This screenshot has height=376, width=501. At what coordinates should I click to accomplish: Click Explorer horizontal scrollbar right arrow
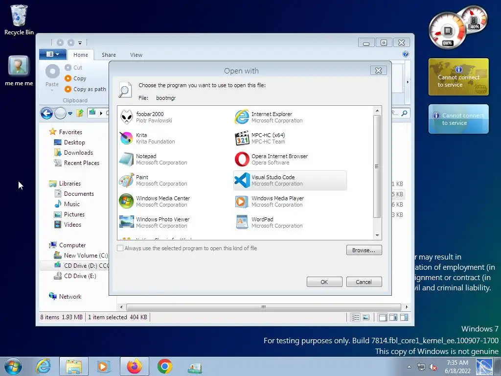tap(407, 307)
